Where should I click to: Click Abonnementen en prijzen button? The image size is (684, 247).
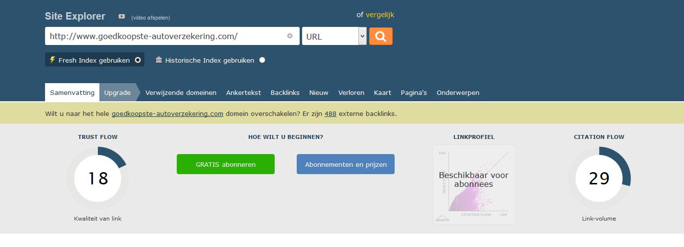(x=346, y=164)
